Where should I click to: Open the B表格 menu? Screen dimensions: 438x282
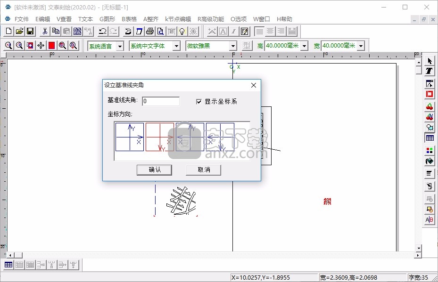(129, 19)
